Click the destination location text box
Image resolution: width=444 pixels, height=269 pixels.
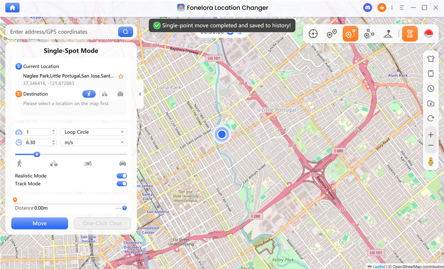coord(73,108)
